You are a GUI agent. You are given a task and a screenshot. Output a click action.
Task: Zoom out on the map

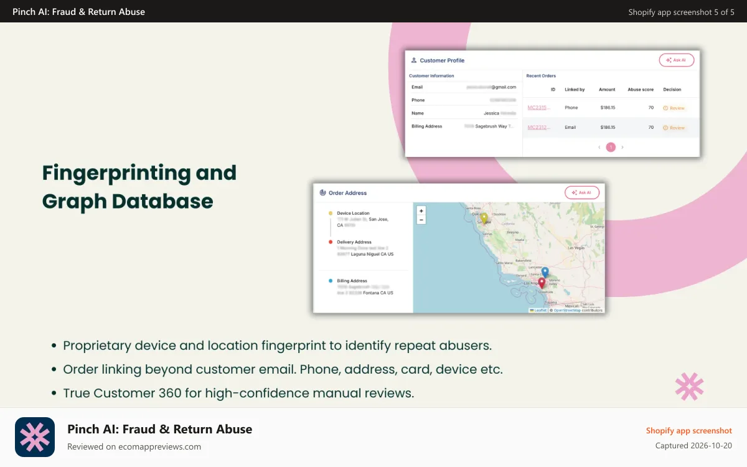click(421, 220)
